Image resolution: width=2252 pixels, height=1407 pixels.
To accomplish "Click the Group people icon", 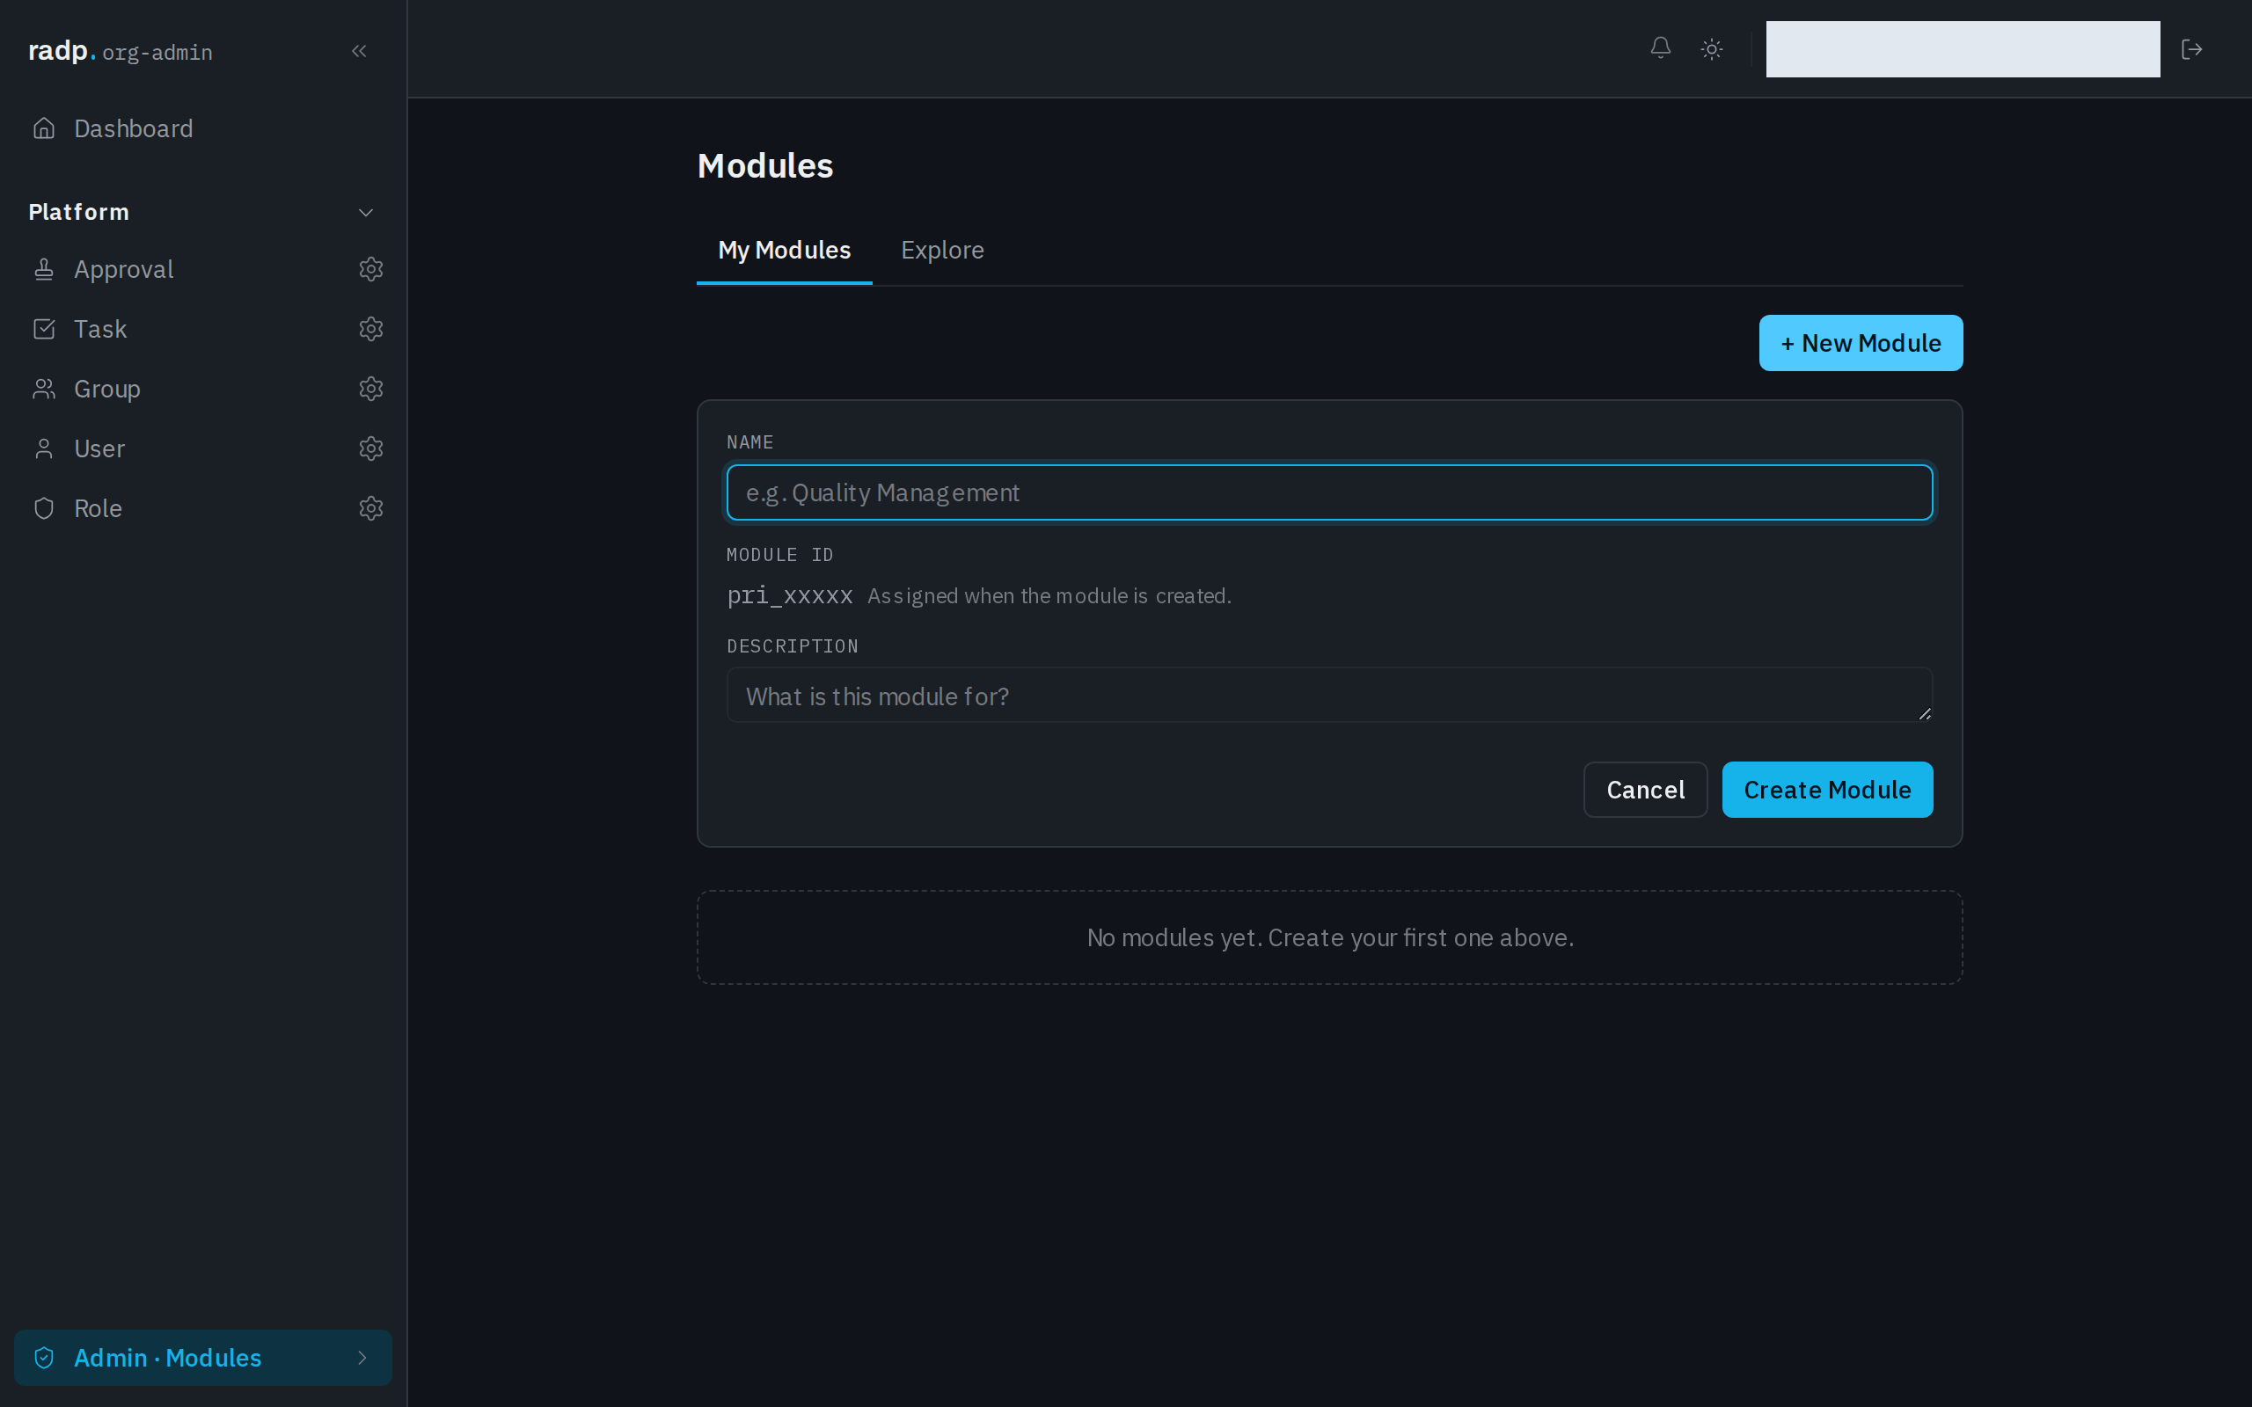I will click(x=44, y=388).
